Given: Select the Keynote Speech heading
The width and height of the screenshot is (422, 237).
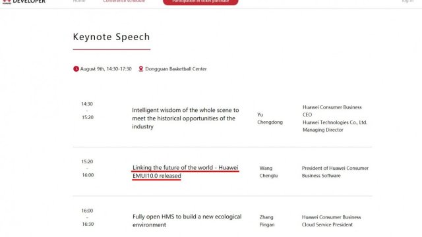Looking at the screenshot, I should (x=111, y=37).
